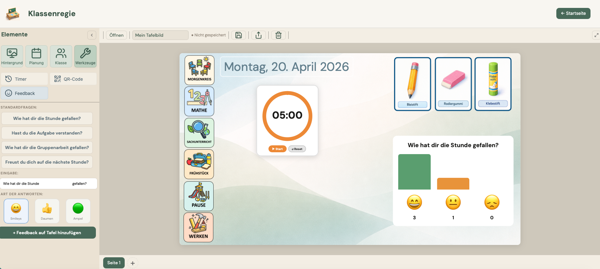Edit the Mein Tafelbild name field
This screenshot has width=600, height=269.
[x=160, y=35]
